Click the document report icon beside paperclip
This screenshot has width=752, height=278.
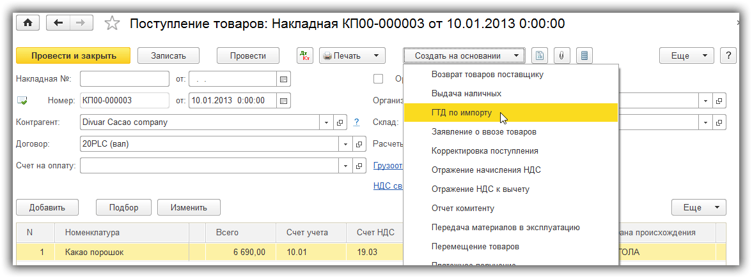tap(540, 55)
